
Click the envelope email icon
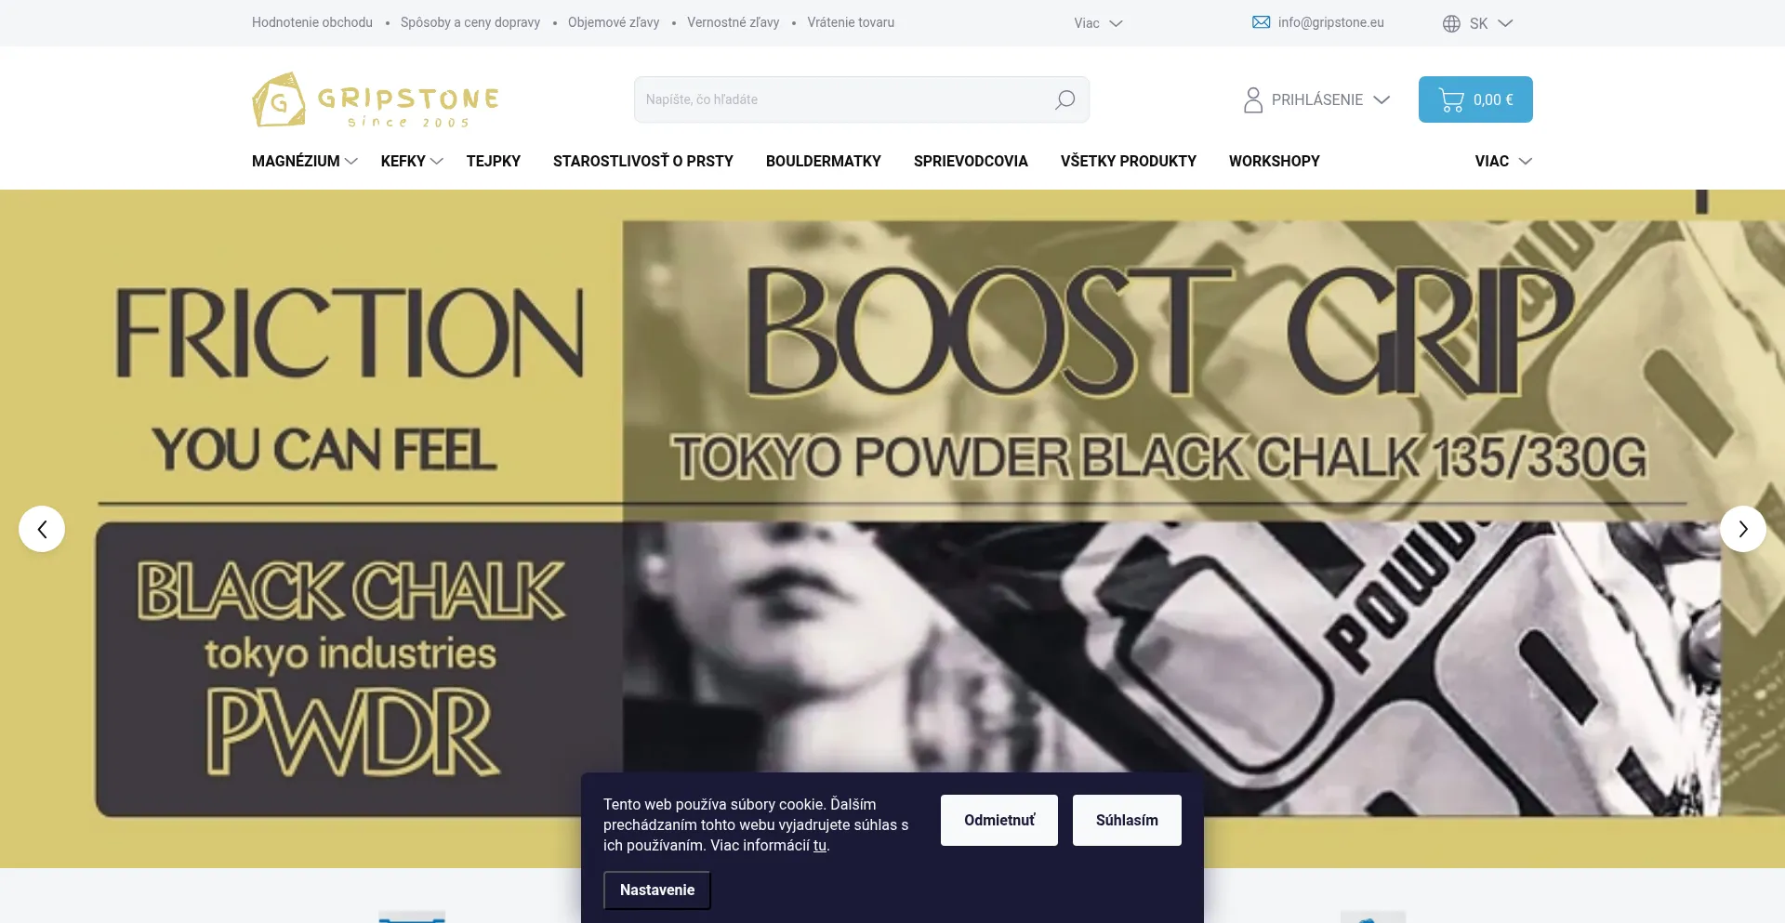click(1261, 22)
